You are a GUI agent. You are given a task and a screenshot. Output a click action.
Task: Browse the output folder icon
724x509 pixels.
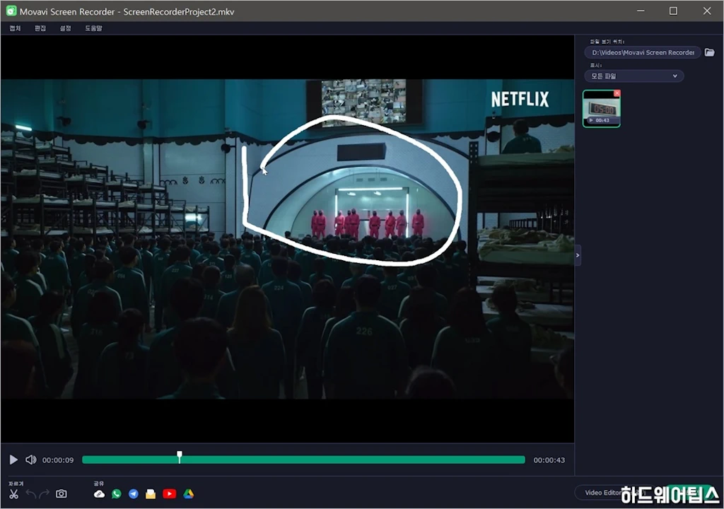tap(709, 52)
